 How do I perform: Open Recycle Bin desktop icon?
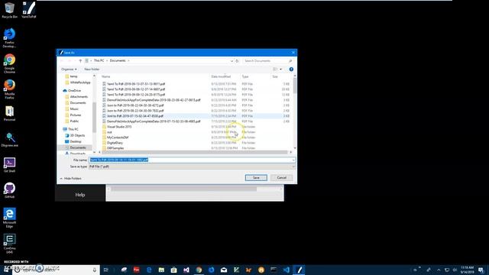click(9, 10)
